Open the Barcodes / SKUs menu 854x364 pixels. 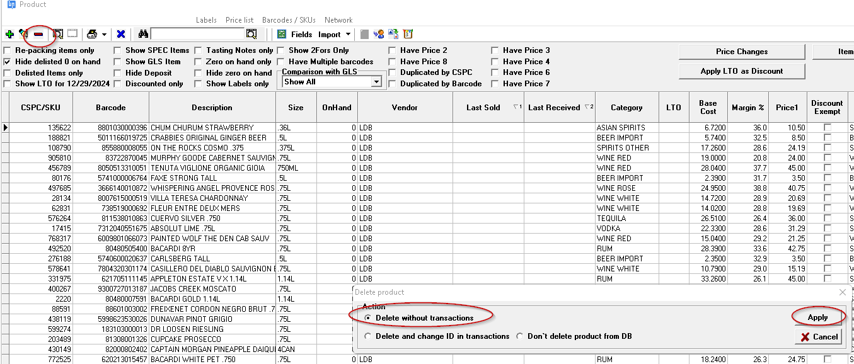tap(289, 20)
